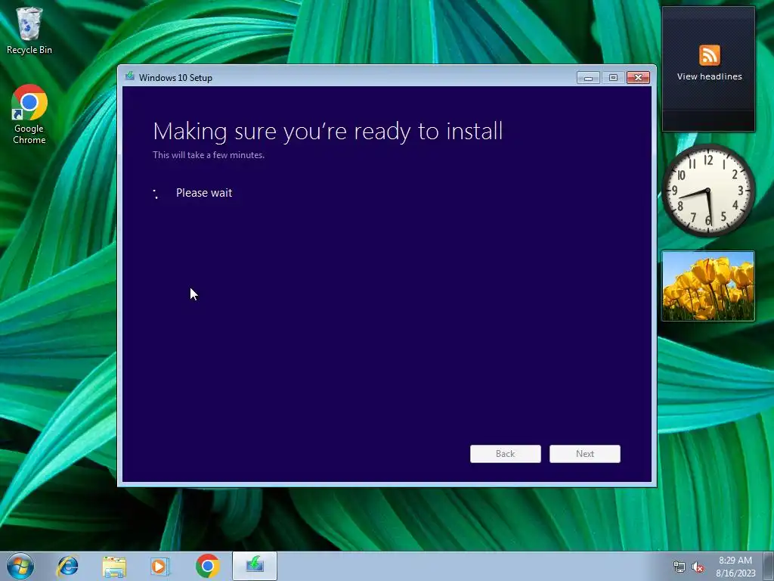Image resolution: width=774 pixels, height=581 pixels.
Task: Open the View headlines gadget link
Action: pos(709,76)
